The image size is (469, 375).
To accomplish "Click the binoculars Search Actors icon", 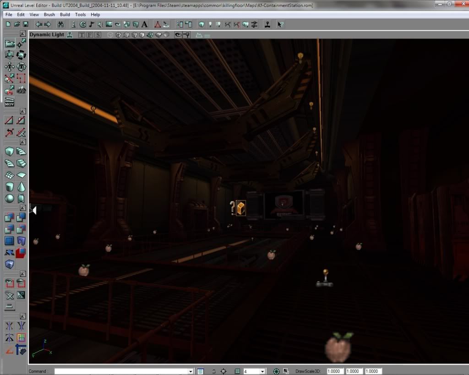I will click(61, 24).
